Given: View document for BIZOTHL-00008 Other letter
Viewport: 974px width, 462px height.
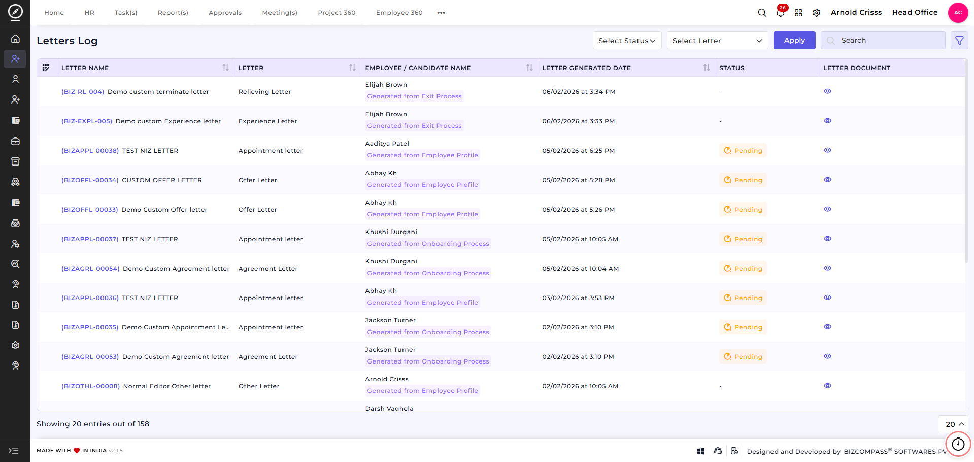Looking at the screenshot, I should pos(827,386).
